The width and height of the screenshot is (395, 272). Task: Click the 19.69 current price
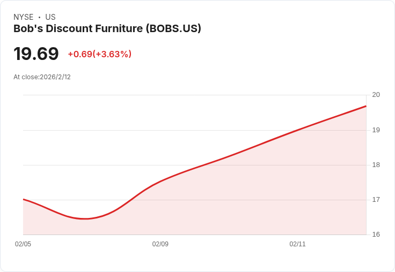(36, 54)
